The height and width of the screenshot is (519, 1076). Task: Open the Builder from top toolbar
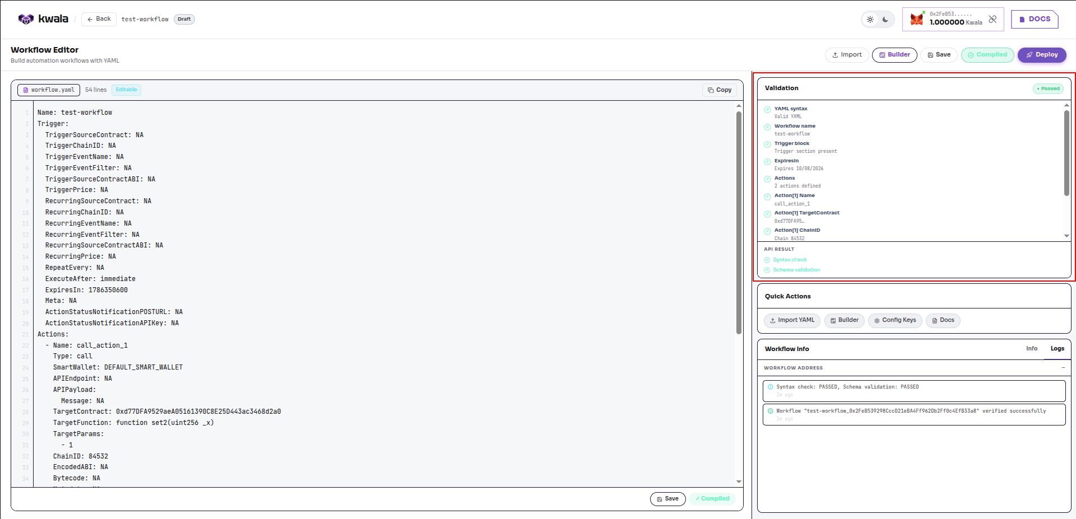(x=894, y=55)
